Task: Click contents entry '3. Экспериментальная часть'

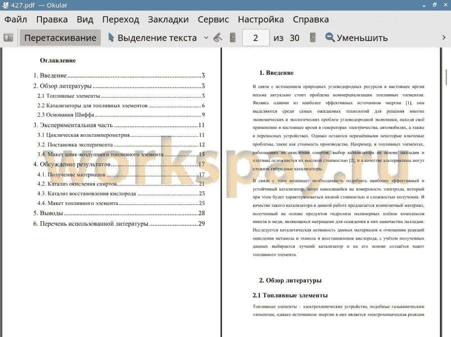Action: tap(119, 125)
